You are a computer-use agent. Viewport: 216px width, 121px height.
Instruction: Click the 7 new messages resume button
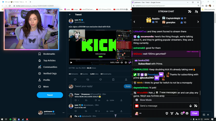pos(166,93)
